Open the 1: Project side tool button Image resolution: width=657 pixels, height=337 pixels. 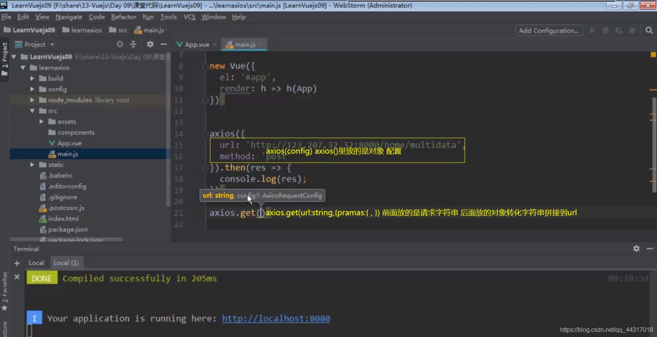5,60
